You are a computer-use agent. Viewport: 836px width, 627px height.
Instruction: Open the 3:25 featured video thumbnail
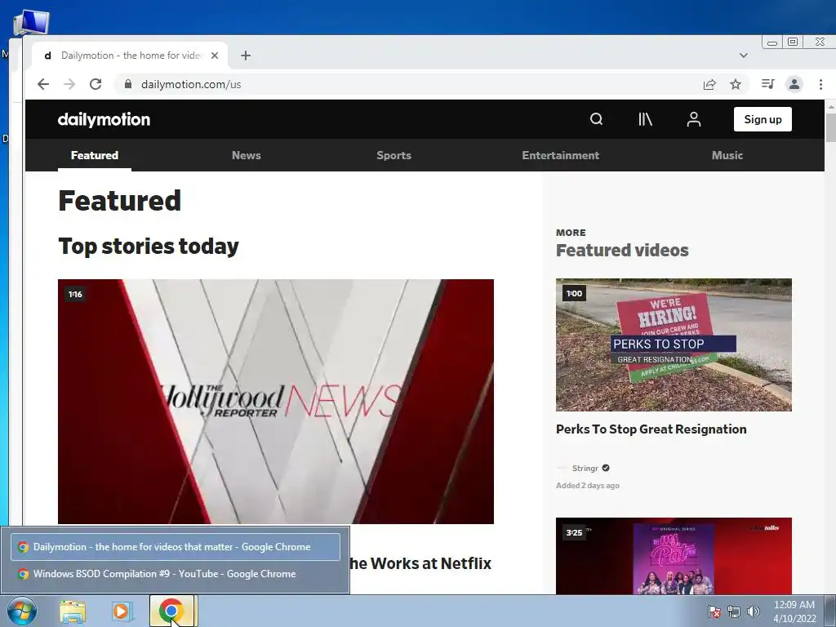point(674,556)
